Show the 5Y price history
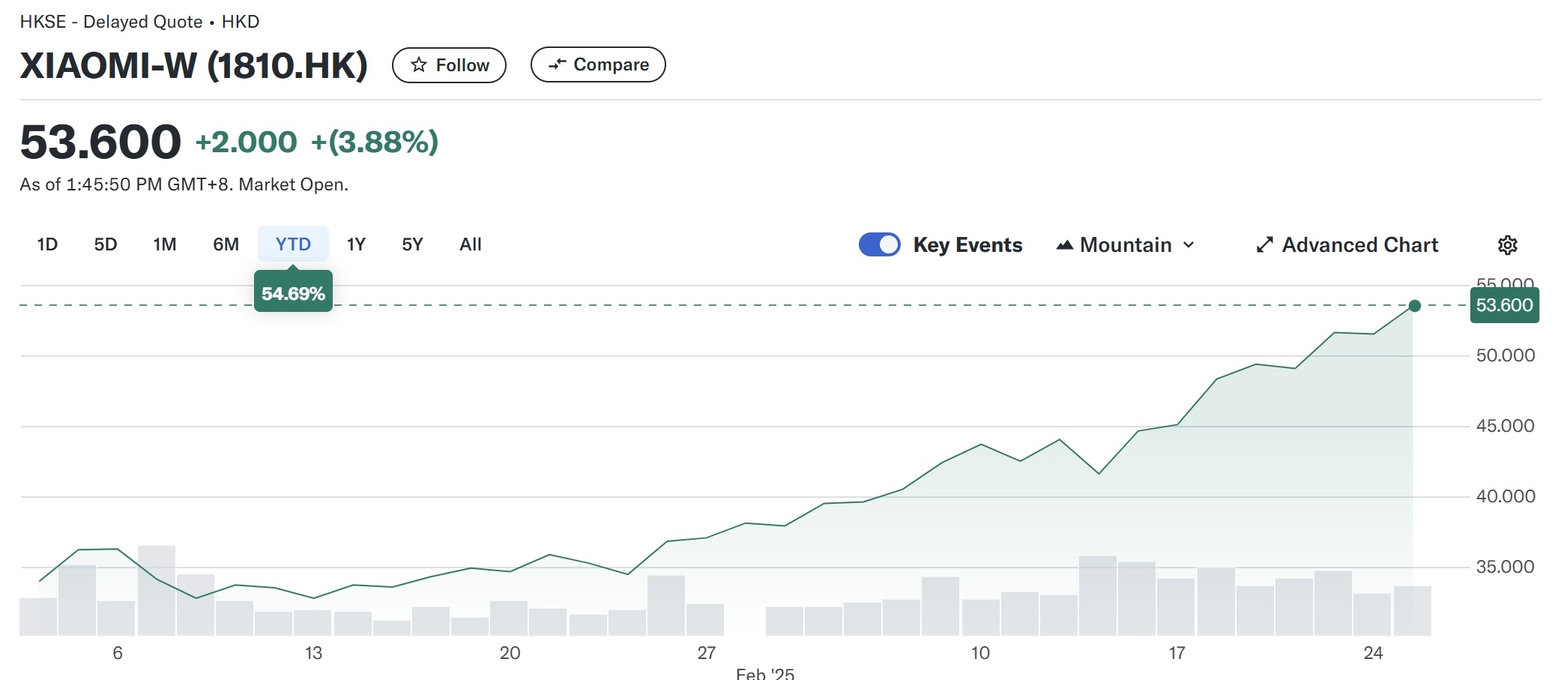The height and width of the screenshot is (680, 1561). pyautogui.click(x=412, y=244)
